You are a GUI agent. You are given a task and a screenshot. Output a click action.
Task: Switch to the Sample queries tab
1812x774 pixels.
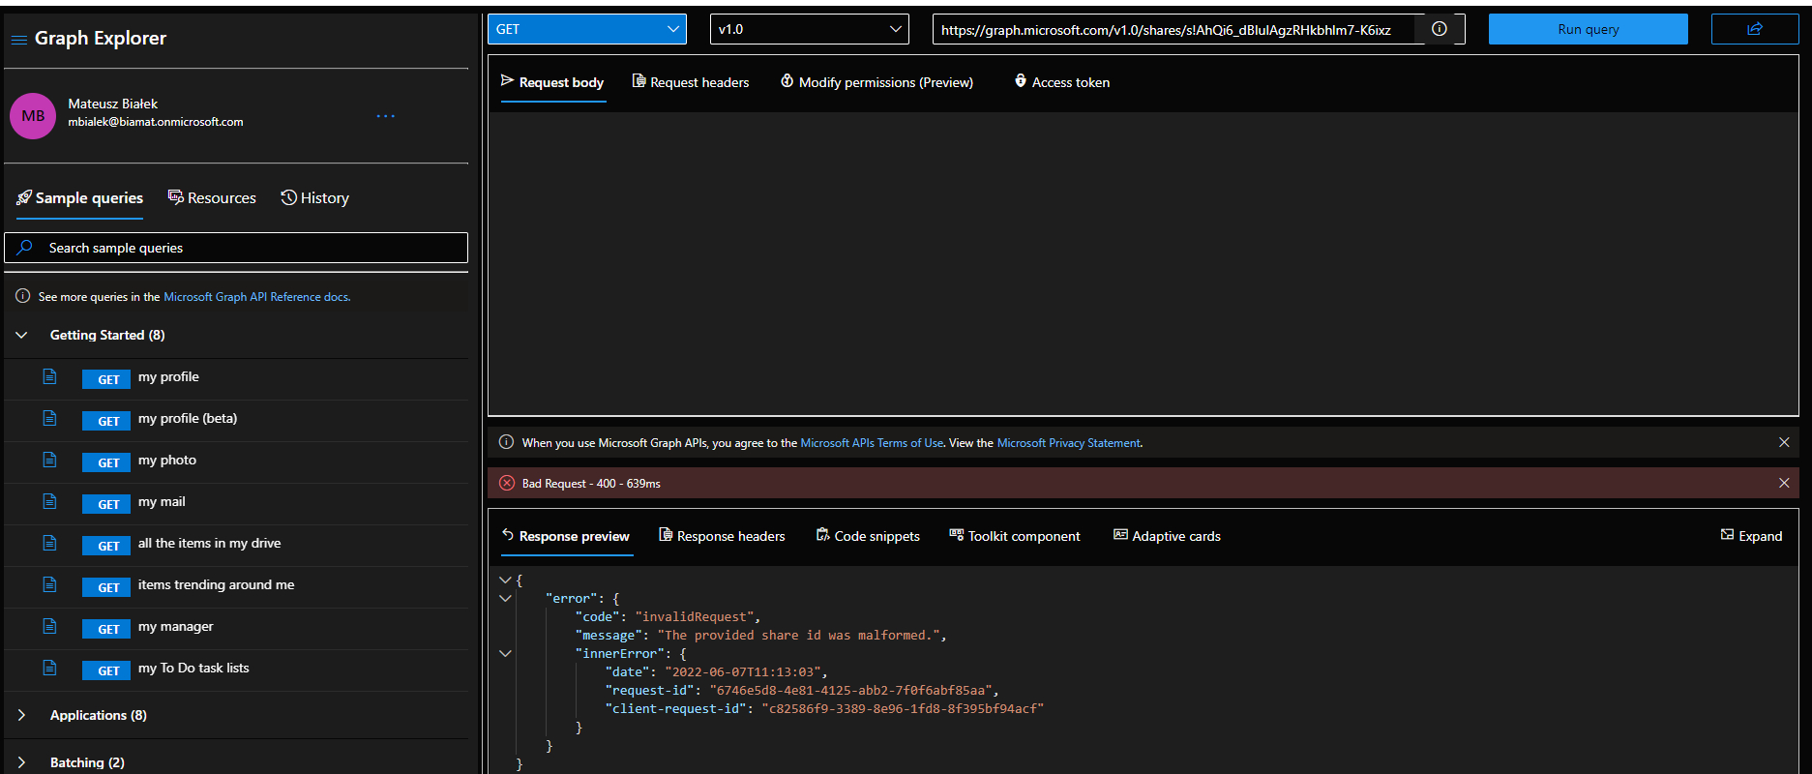pos(79,198)
